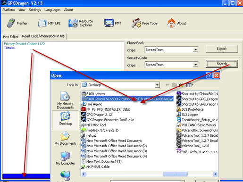This screenshot has width=243, height=182.
Task: Select HTI Misc Tool item
Action: tap(94, 125)
